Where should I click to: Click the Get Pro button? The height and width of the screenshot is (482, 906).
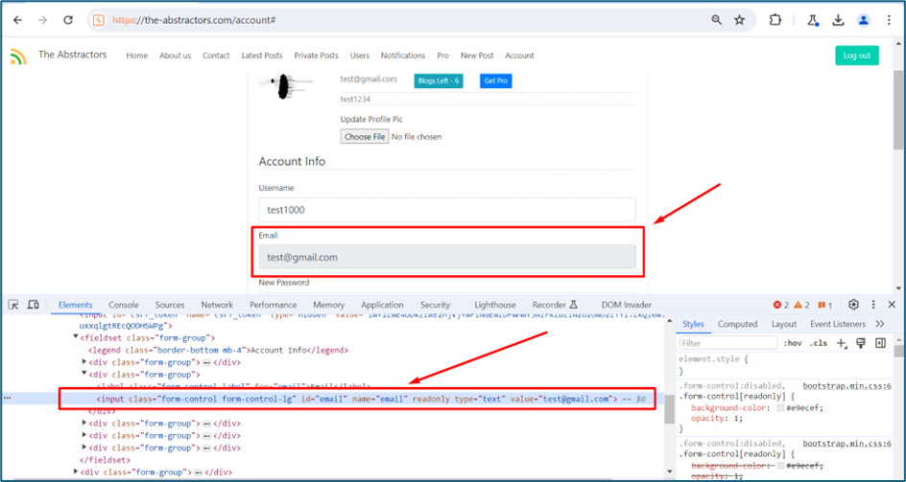pos(496,80)
